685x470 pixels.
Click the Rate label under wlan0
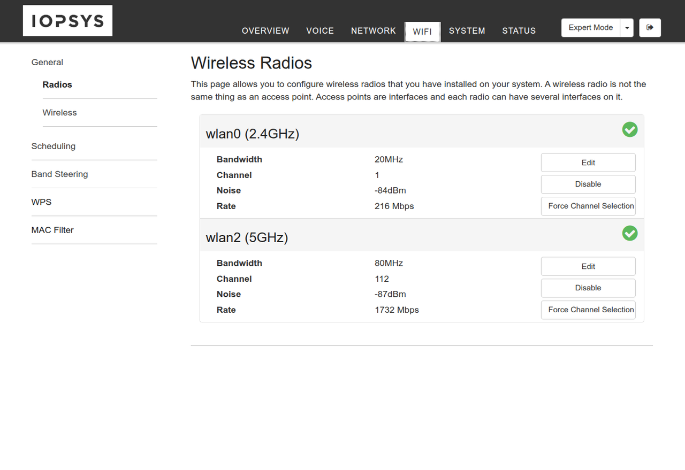(226, 206)
